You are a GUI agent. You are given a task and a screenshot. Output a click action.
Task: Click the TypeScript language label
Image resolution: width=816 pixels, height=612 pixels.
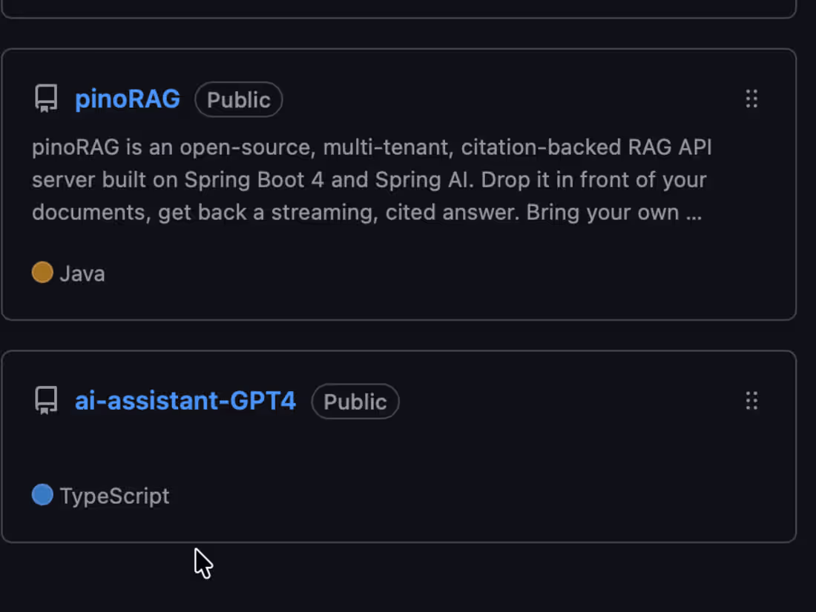click(x=114, y=496)
